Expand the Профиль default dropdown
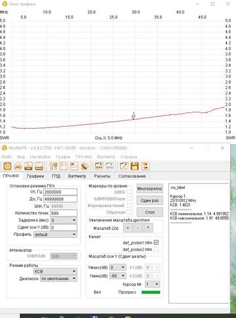 pos(55,235)
